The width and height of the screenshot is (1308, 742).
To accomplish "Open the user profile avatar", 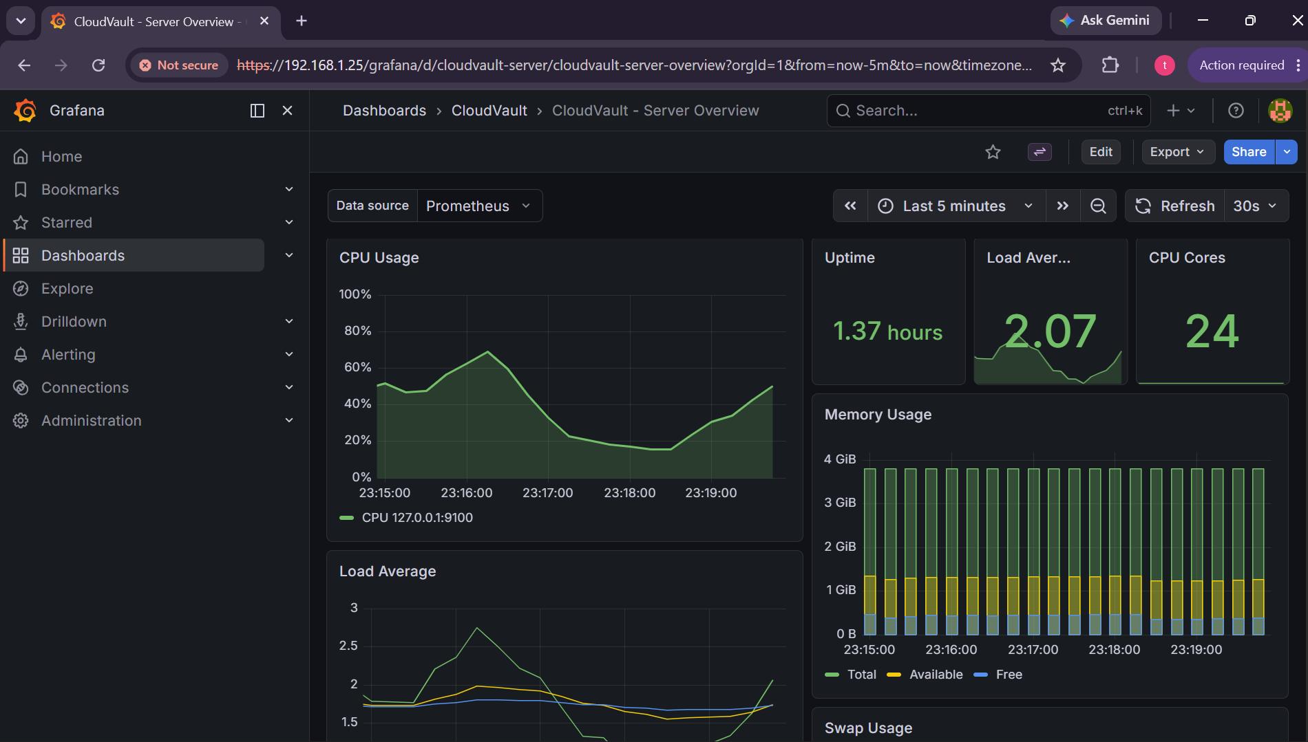I will [1280, 111].
